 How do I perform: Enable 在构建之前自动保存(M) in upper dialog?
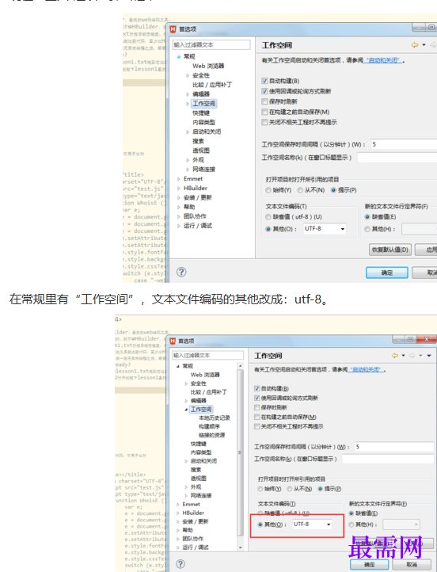click(x=264, y=112)
